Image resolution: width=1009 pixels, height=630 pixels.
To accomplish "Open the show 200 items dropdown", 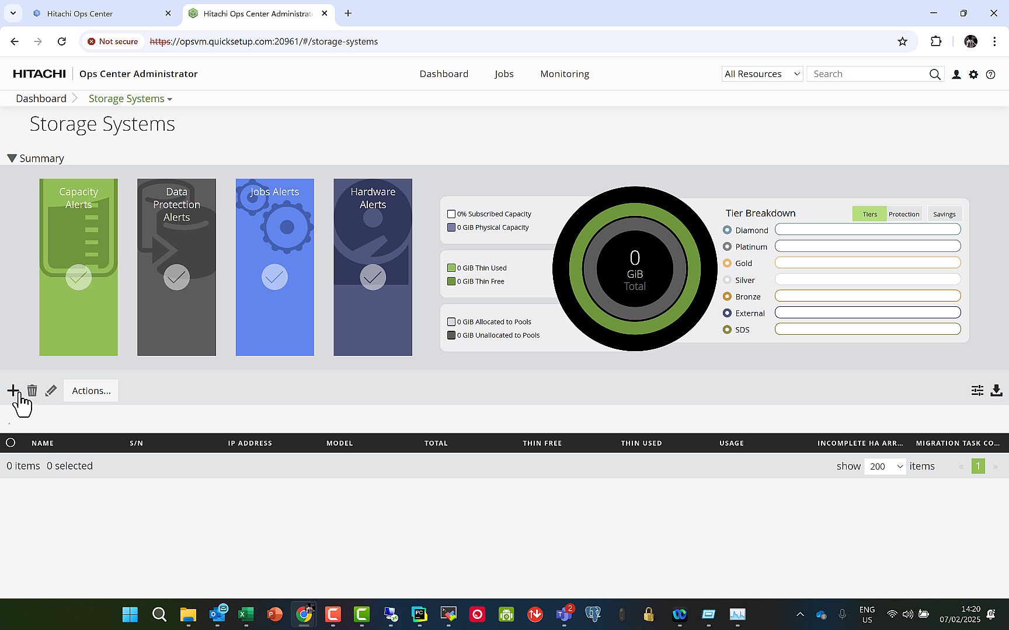I will (x=885, y=466).
